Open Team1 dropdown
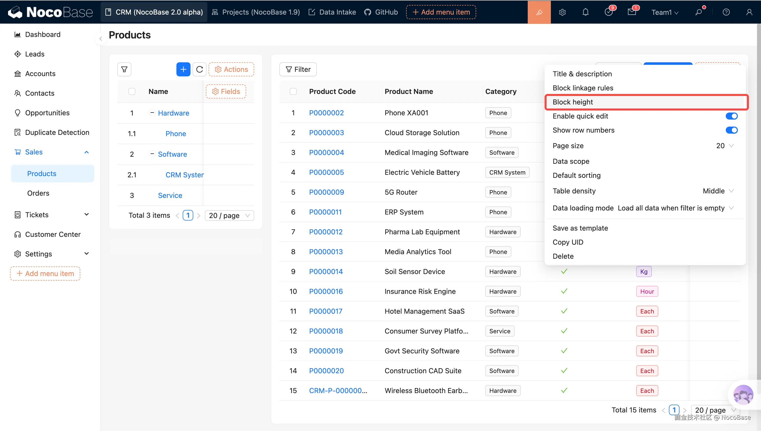This screenshot has width=761, height=431. pyautogui.click(x=665, y=12)
